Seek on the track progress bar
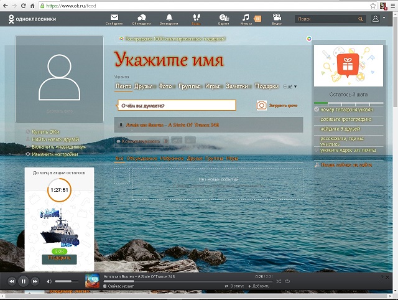 [x=188, y=281]
